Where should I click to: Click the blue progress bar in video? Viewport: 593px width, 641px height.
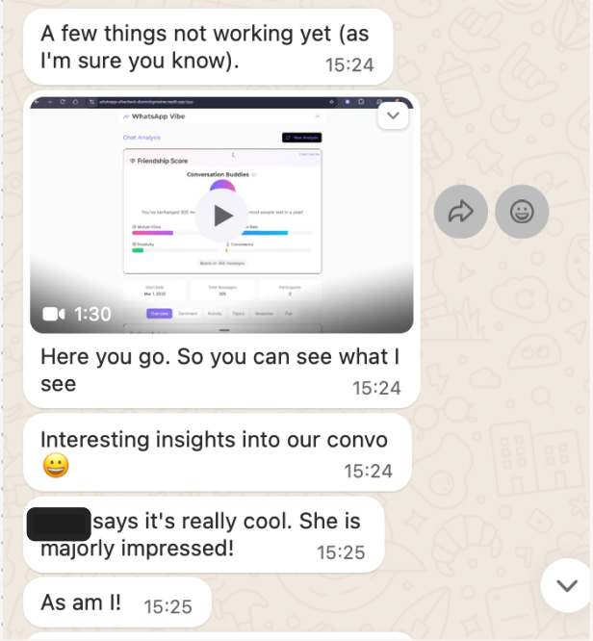265,233
